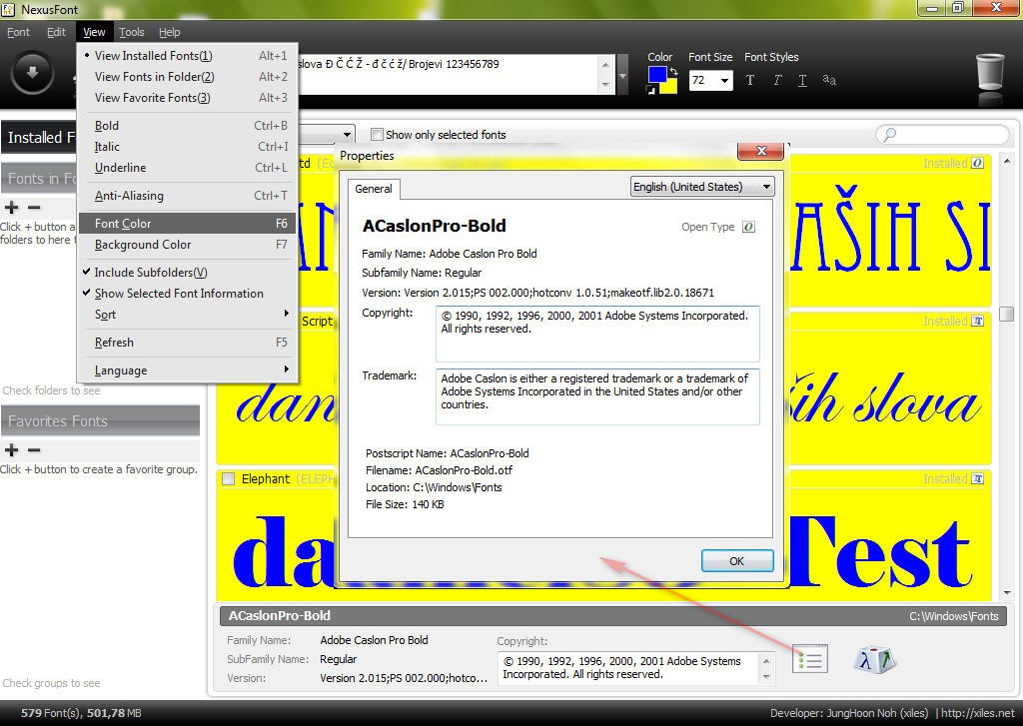Select Underline in the View menu

pos(187,168)
